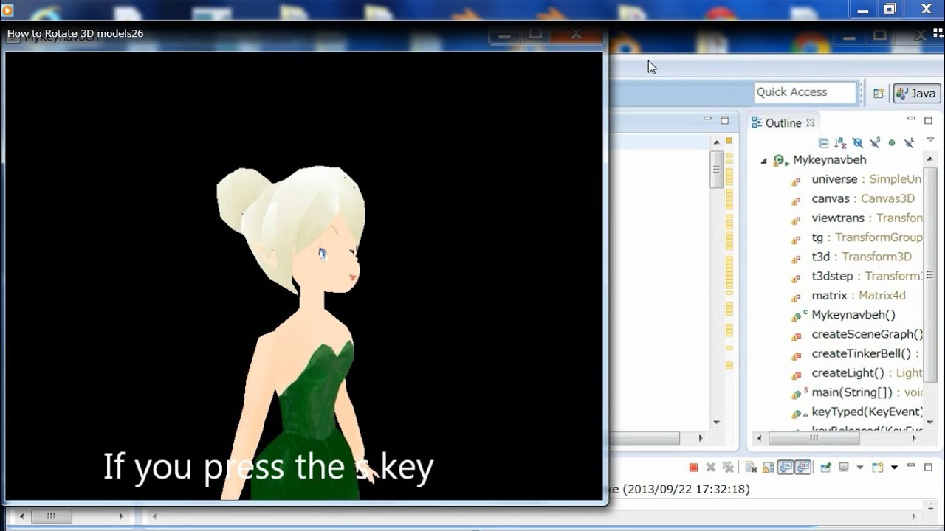Display Selected Console monitor icon
Image resolution: width=945 pixels, height=531 pixels.
843,468
